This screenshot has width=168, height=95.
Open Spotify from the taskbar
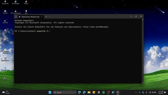pyautogui.click(x=103, y=92)
